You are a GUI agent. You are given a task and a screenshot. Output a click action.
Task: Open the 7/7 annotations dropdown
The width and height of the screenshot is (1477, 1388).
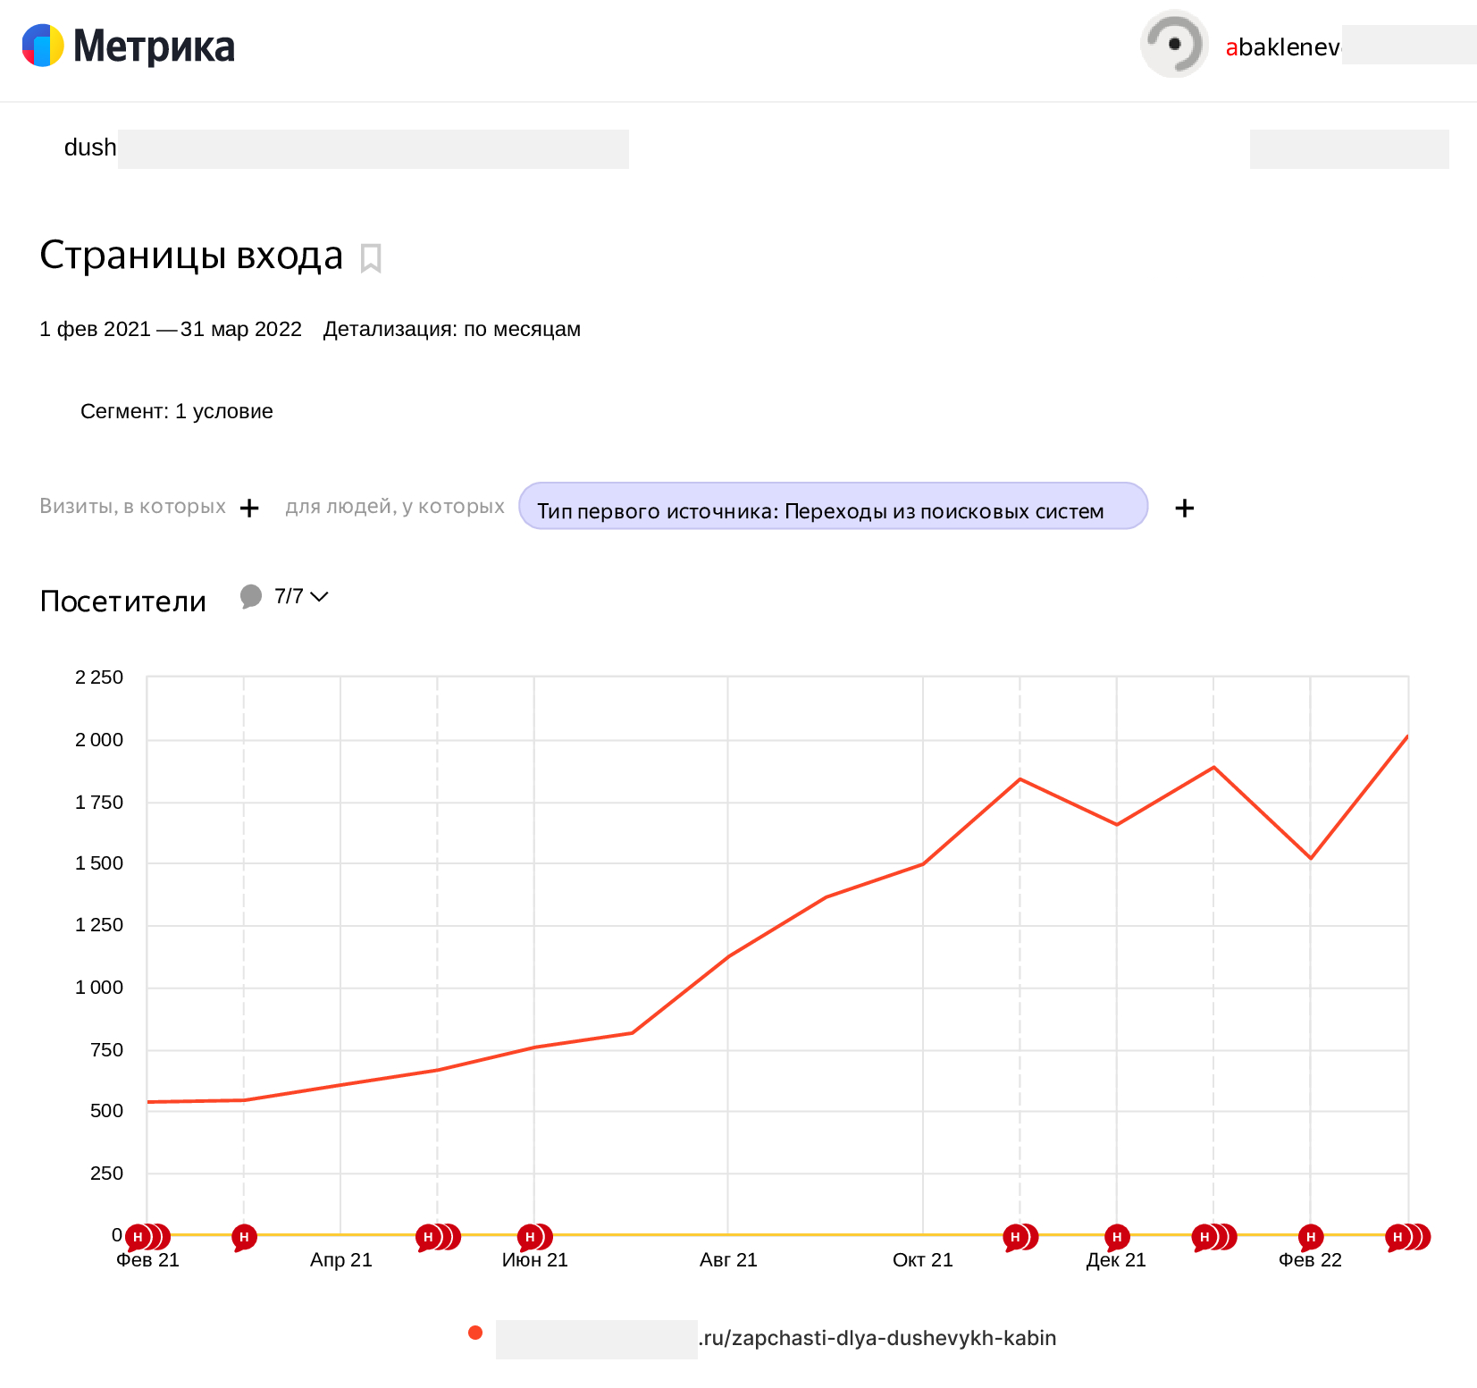click(298, 597)
